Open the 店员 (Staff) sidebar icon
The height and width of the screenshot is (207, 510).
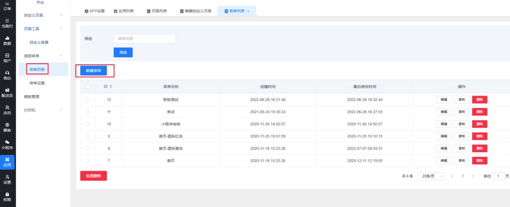click(7, 109)
